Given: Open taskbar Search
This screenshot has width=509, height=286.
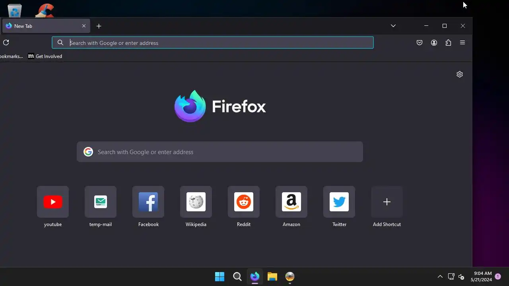Looking at the screenshot, I should point(237,276).
